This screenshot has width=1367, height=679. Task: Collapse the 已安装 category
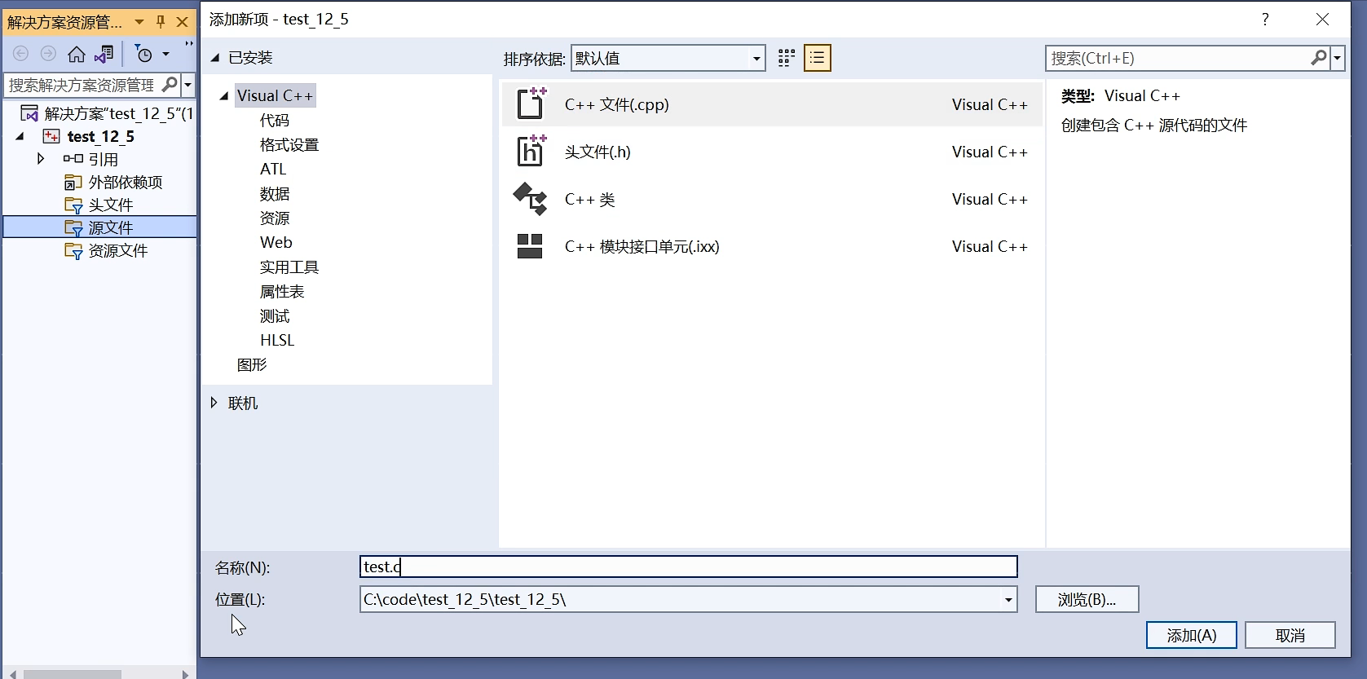pos(215,58)
